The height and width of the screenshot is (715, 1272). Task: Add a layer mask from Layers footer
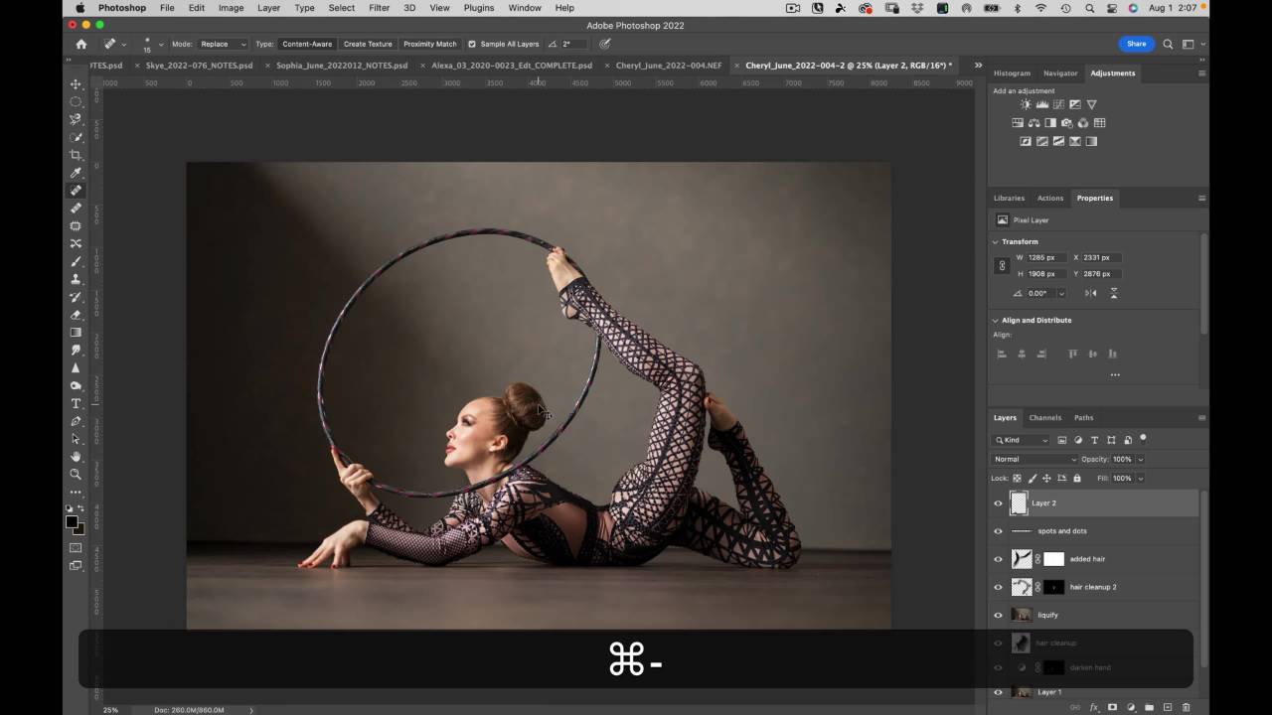(1112, 707)
